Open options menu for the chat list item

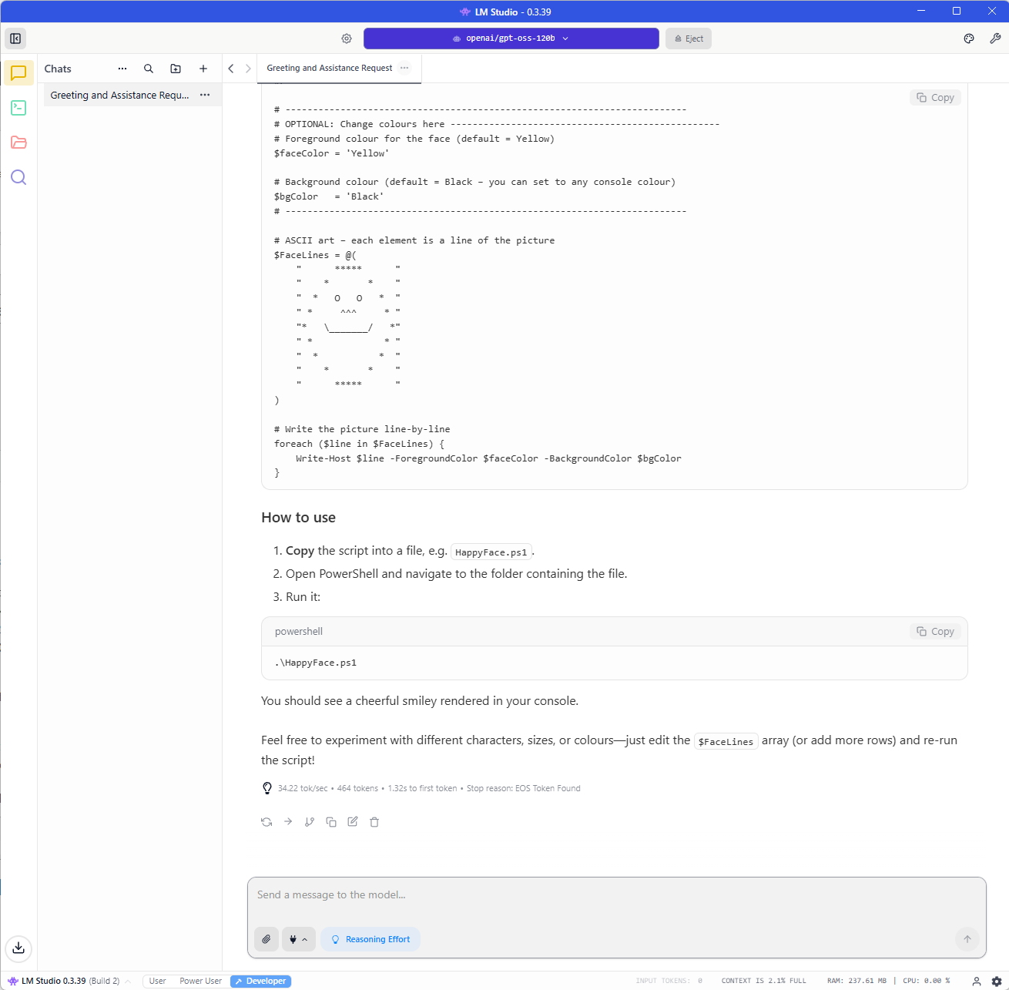[205, 95]
